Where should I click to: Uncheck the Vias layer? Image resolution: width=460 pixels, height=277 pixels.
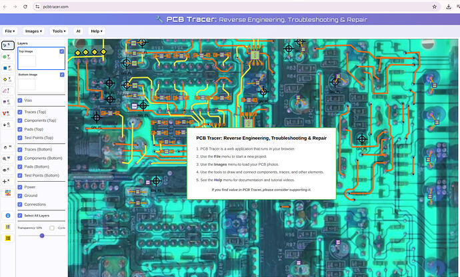point(20,101)
